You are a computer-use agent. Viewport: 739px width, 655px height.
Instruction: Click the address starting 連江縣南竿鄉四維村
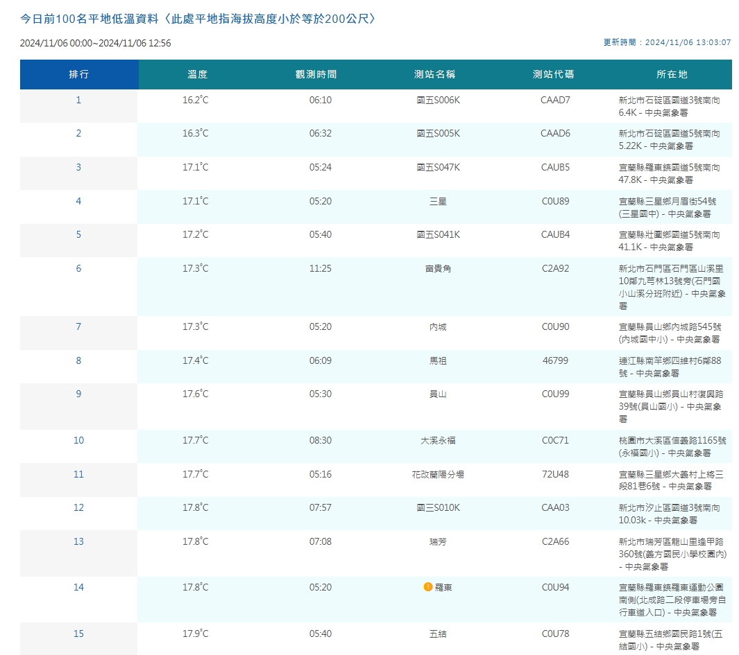pyautogui.click(x=670, y=367)
